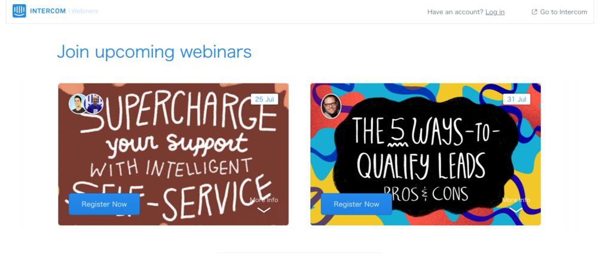
Task: Click the INTERCOM wordmark text
Action: point(48,11)
